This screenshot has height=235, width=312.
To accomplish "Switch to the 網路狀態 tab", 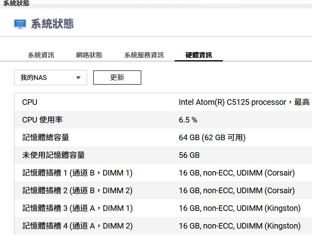I will 89,55.
